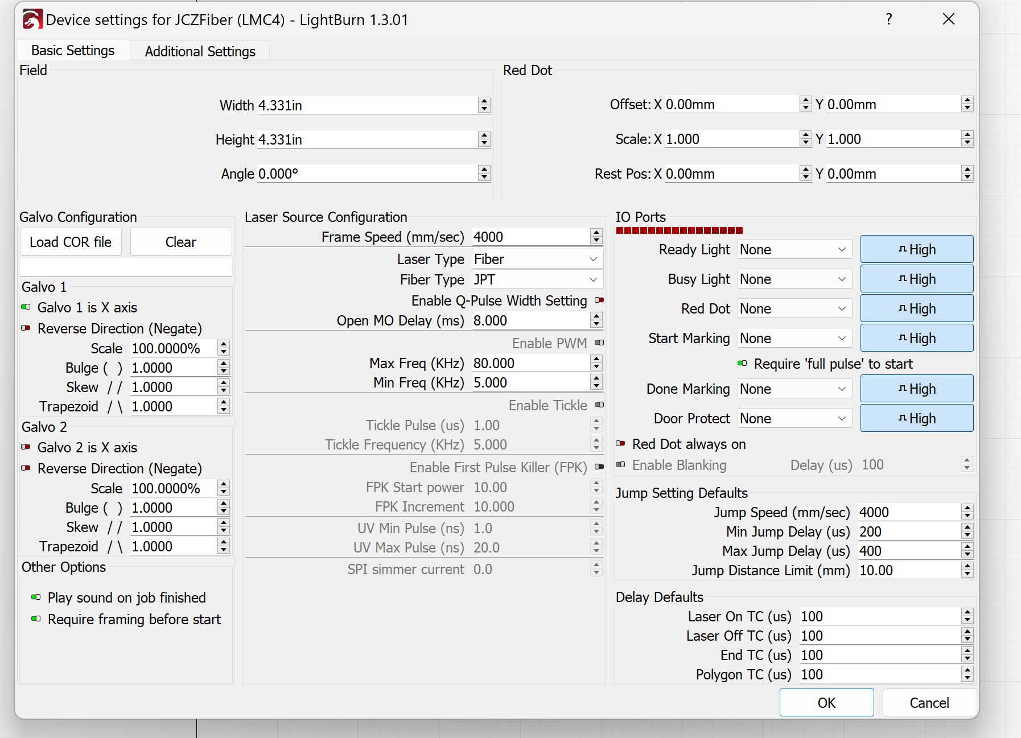Click Cancel to discard changes
Screen dimensions: 1021x738
coord(929,703)
